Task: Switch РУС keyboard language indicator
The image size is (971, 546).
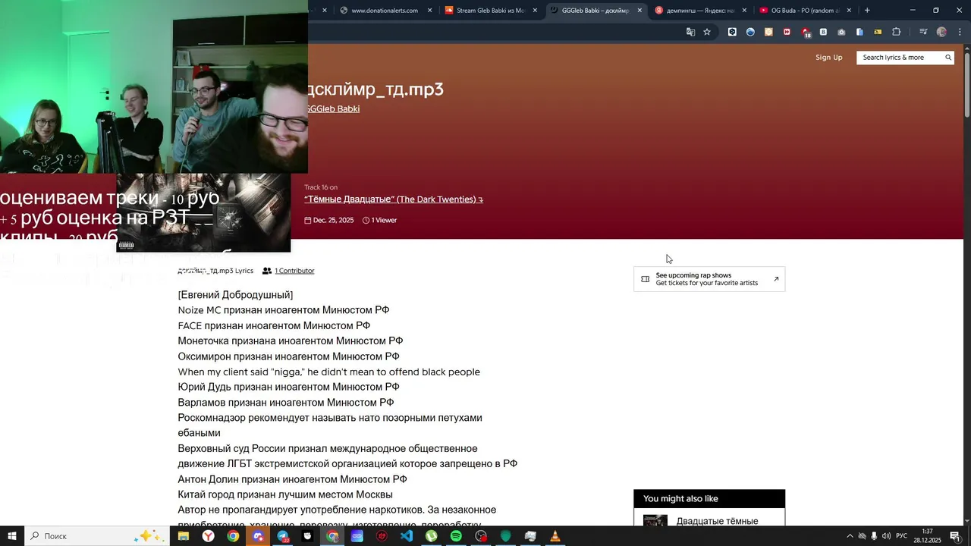Action: point(902,536)
